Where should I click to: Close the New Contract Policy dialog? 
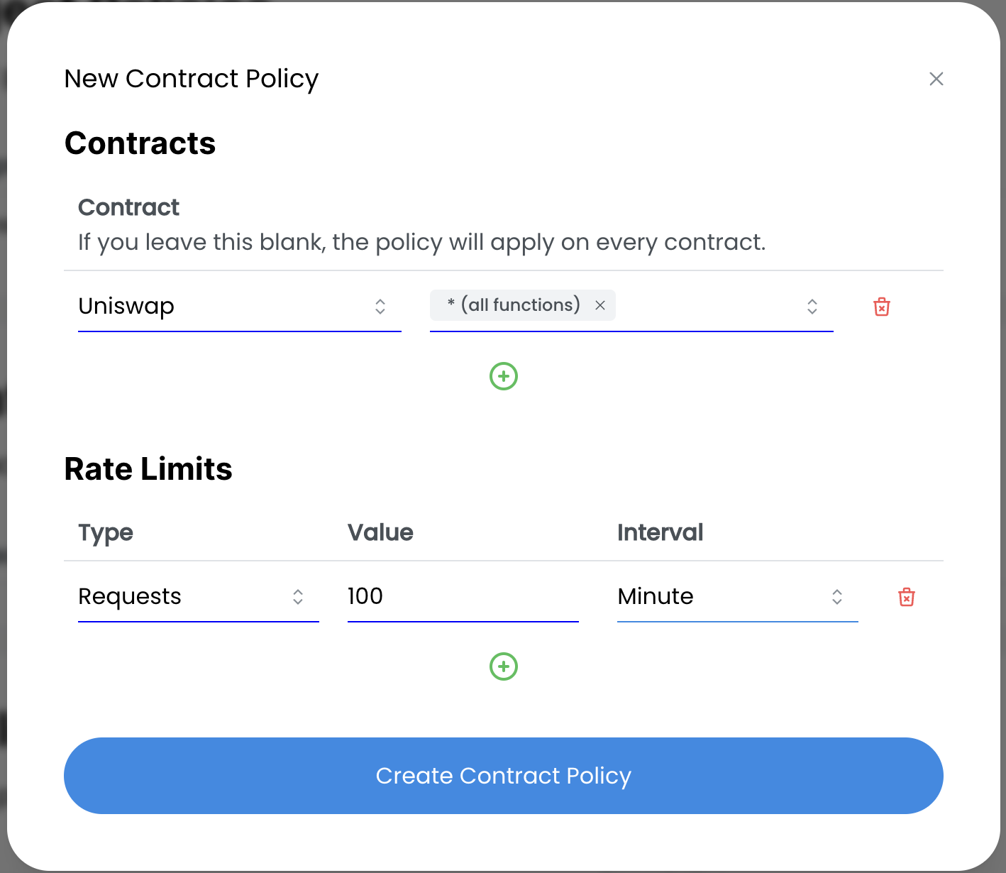(936, 79)
